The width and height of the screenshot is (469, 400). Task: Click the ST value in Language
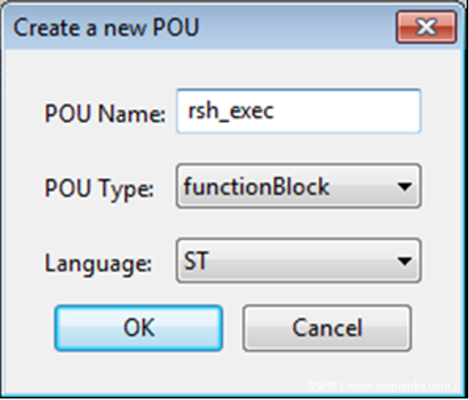(x=196, y=261)
